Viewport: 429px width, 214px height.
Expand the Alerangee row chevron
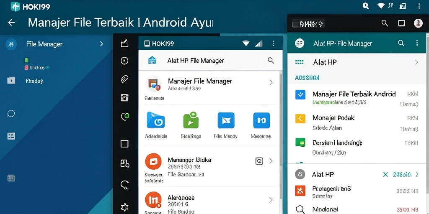[x=271, y=200]
